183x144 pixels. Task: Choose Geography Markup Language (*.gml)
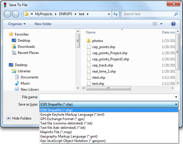109,136
